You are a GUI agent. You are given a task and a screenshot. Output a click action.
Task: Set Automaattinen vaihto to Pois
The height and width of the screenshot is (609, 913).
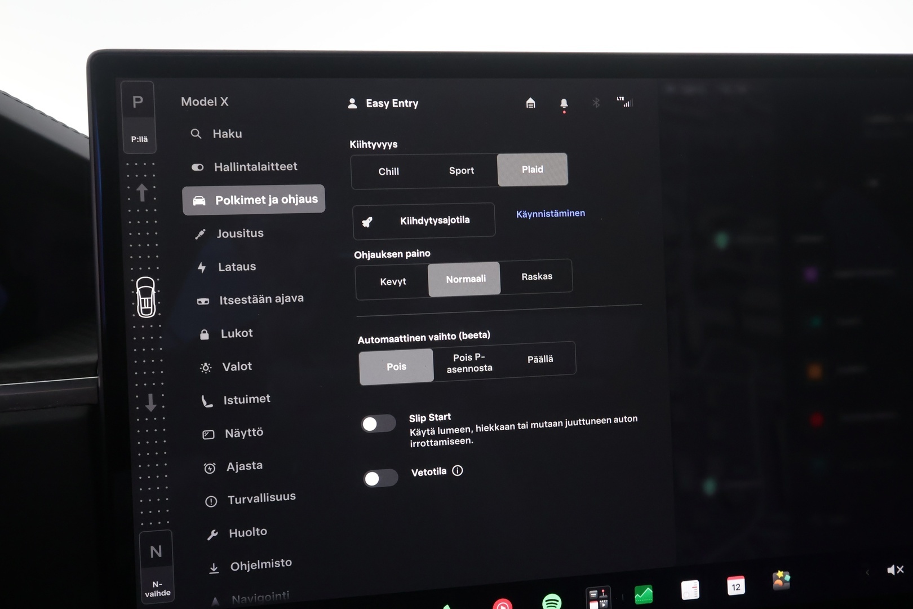coord(396,367)
